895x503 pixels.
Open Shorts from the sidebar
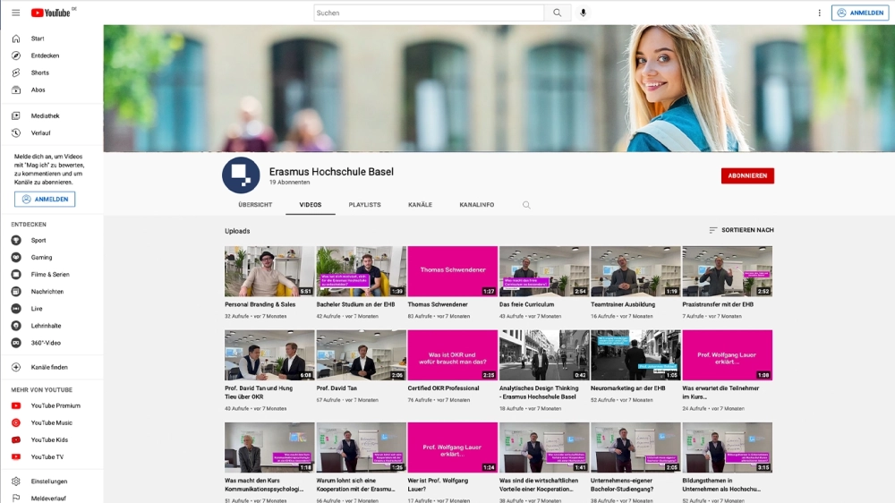39,72
